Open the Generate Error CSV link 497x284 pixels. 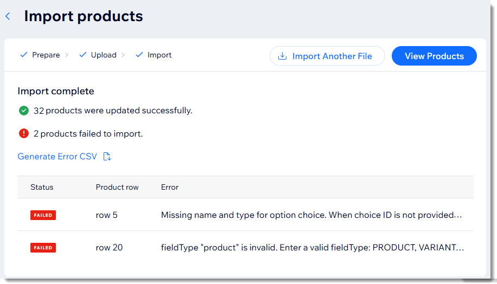(x=57, y=157)
